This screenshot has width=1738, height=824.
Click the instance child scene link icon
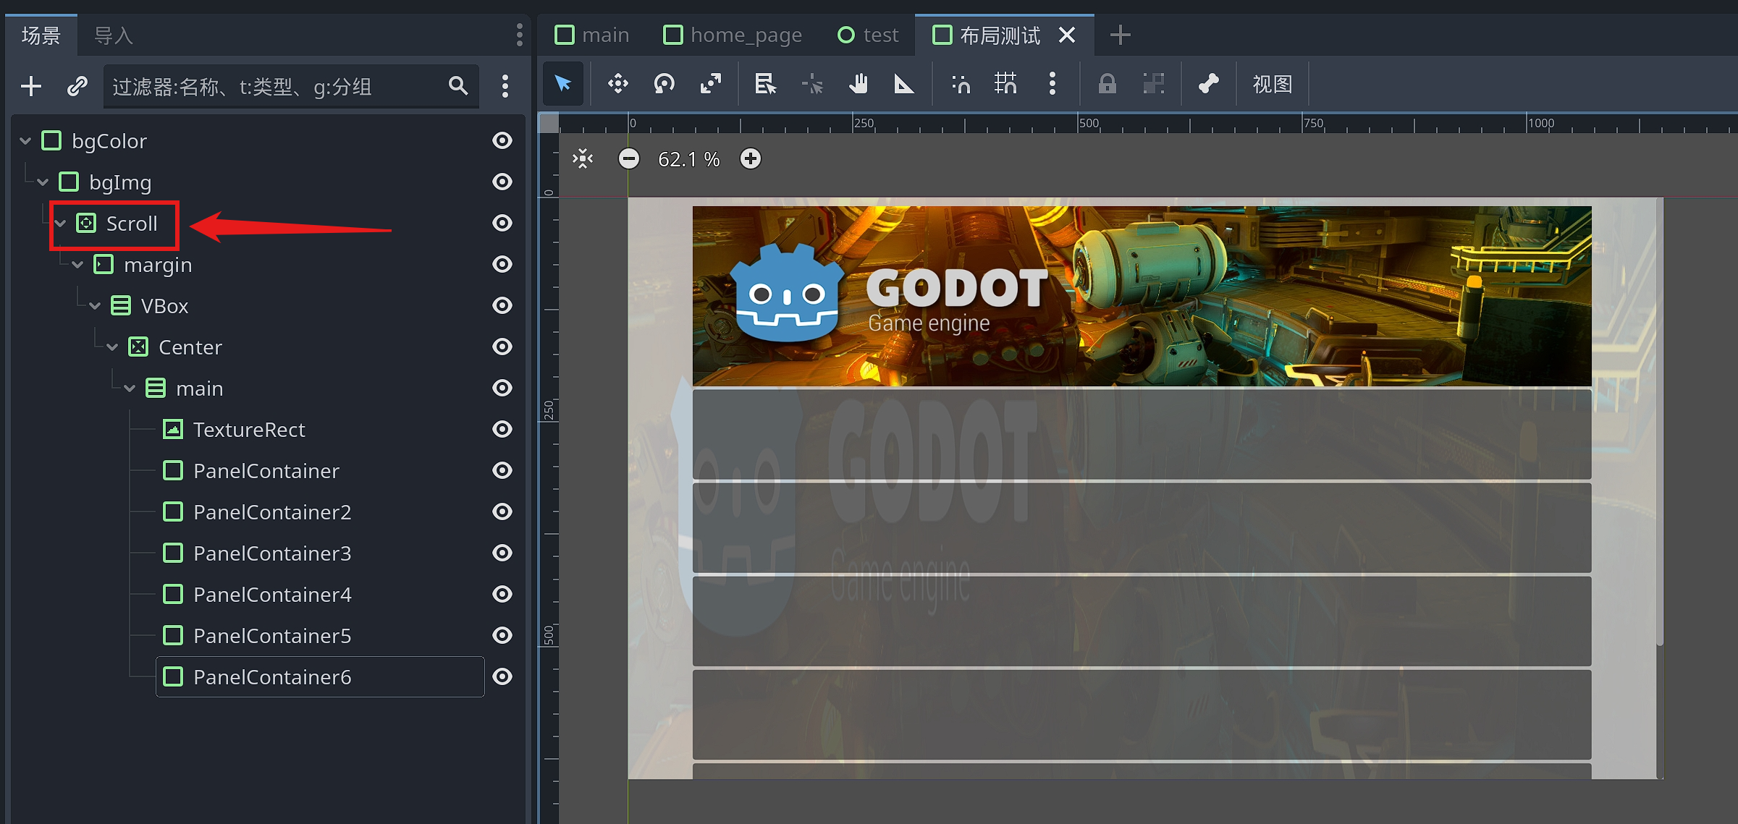click(77, 86)
